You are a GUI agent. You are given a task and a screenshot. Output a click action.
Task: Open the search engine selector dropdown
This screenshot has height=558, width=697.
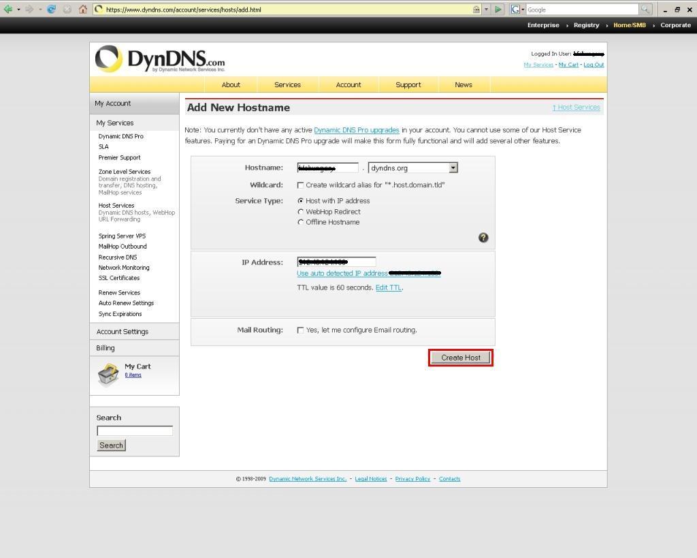(523, 10)
